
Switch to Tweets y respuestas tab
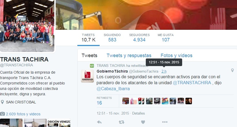(129, 56)
